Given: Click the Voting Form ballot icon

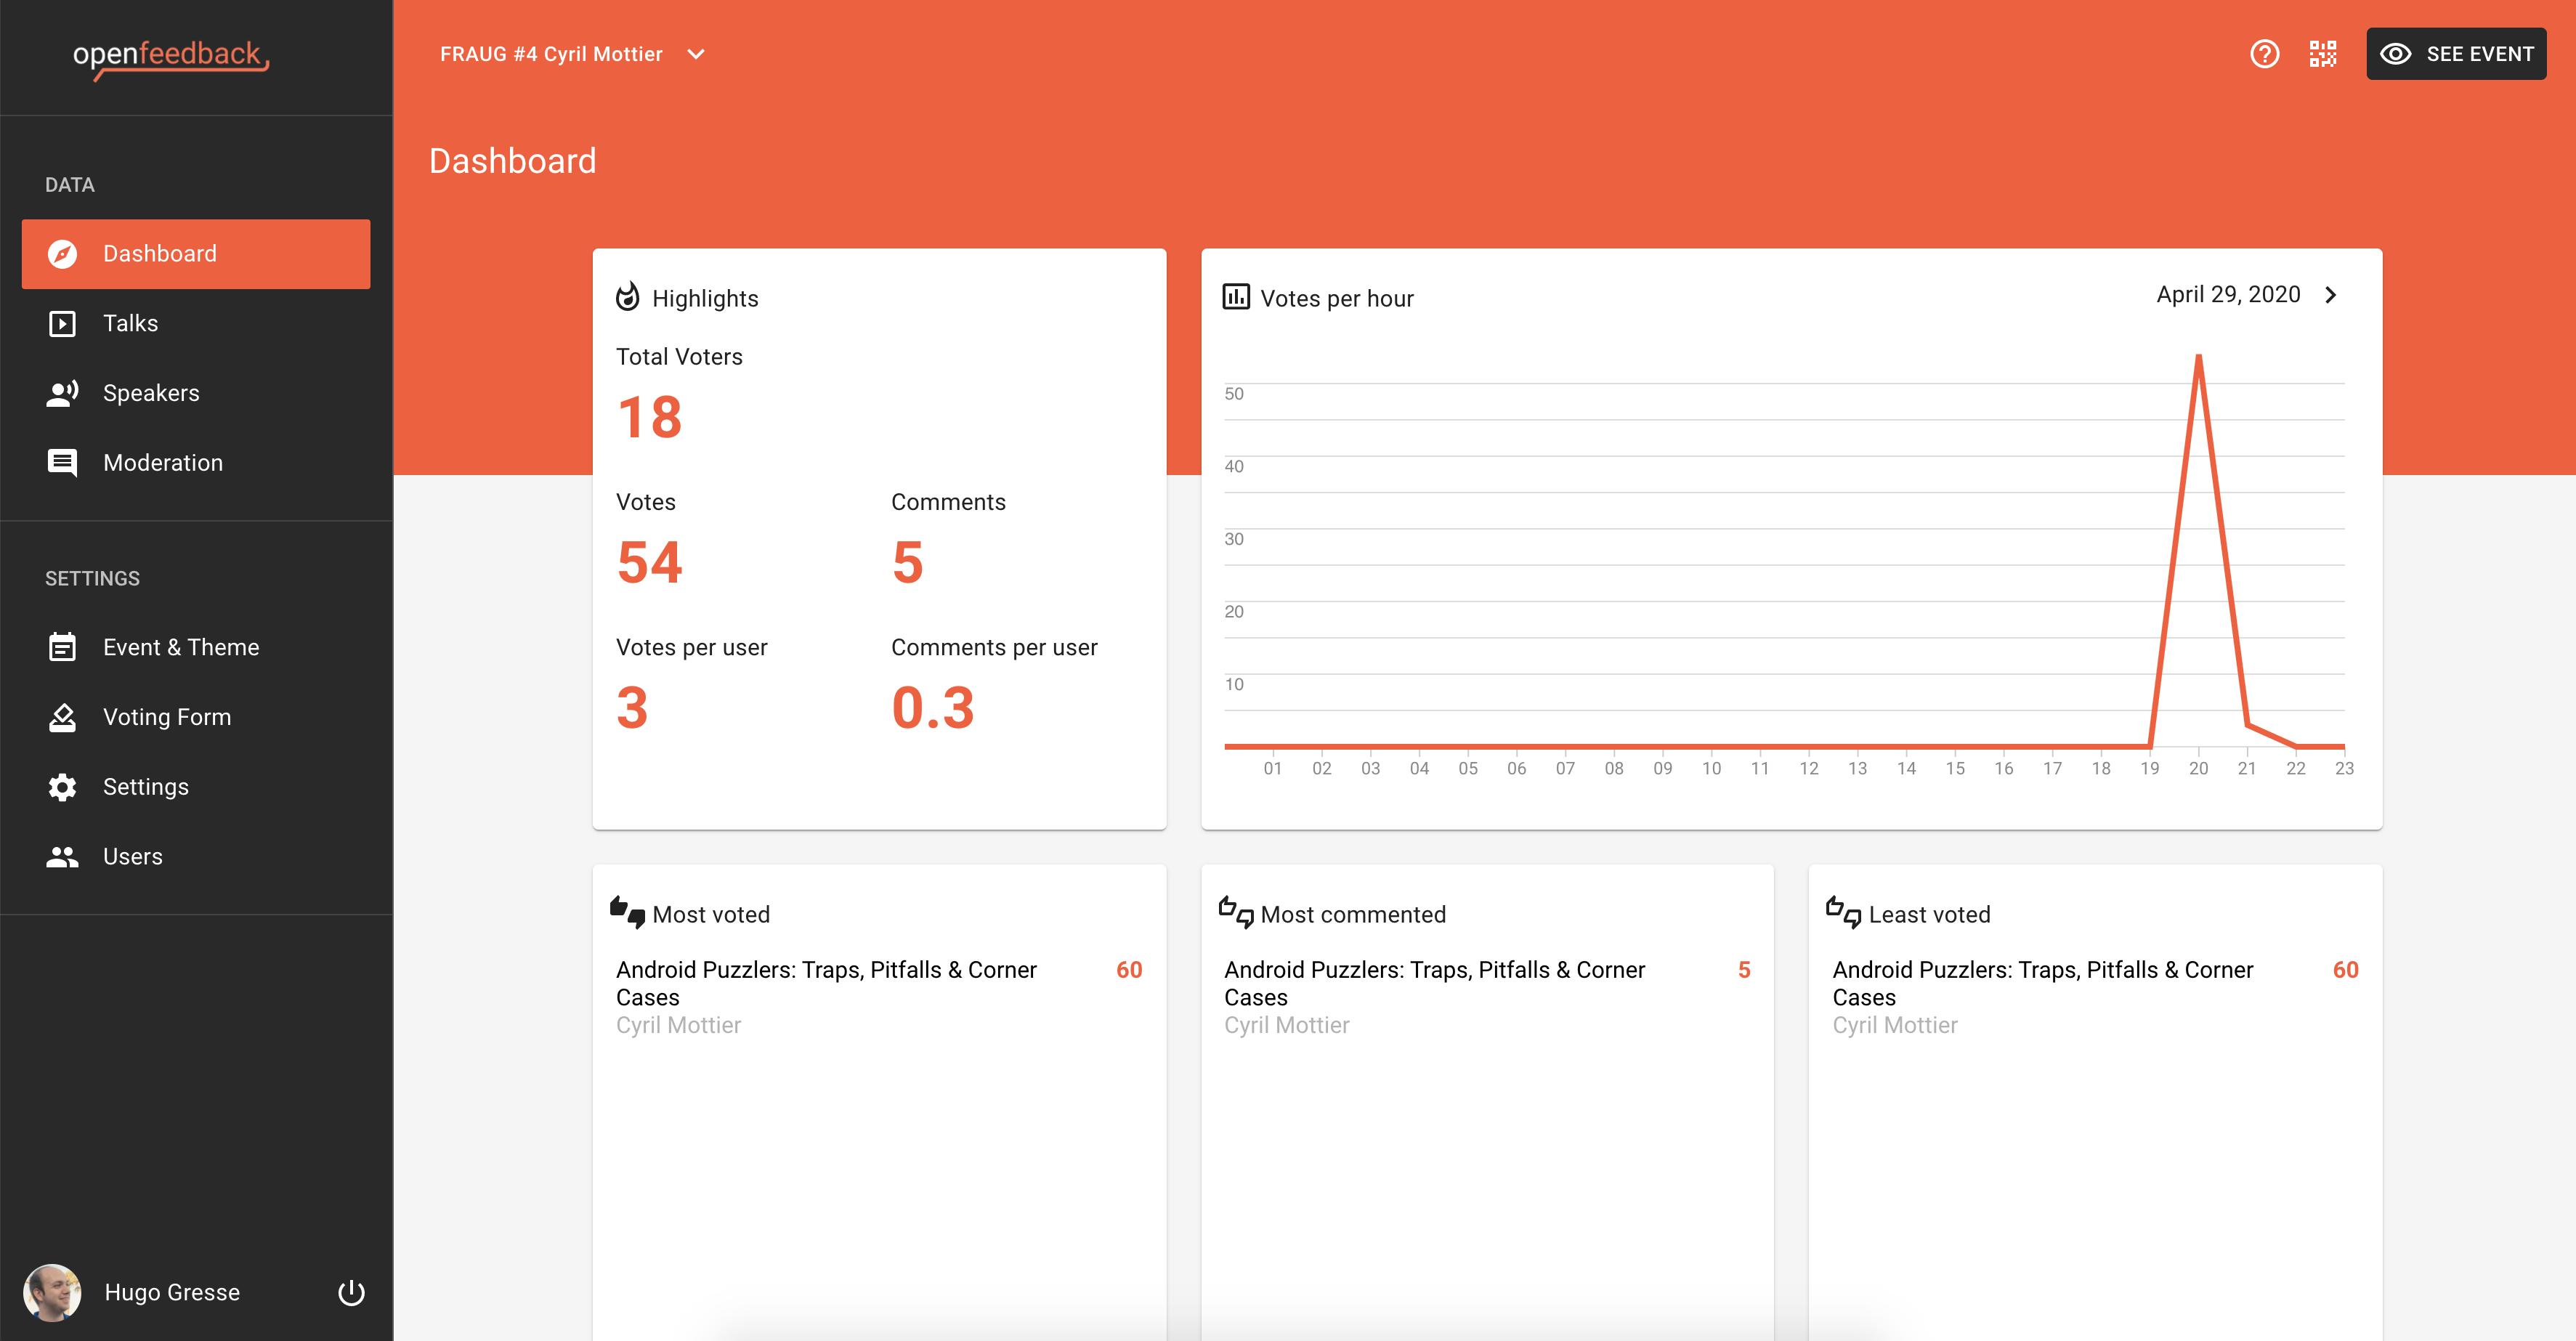Looking at the screenshot, I should [62, 717].
